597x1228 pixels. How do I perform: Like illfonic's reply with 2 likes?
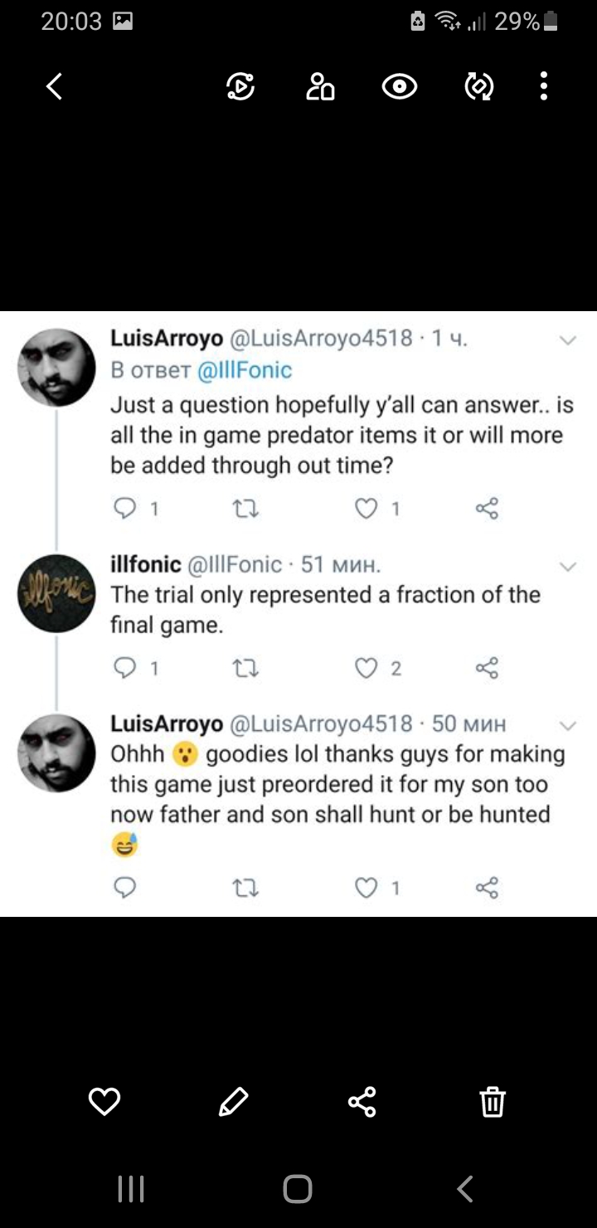pyautogui.click(x=366, y=668)
